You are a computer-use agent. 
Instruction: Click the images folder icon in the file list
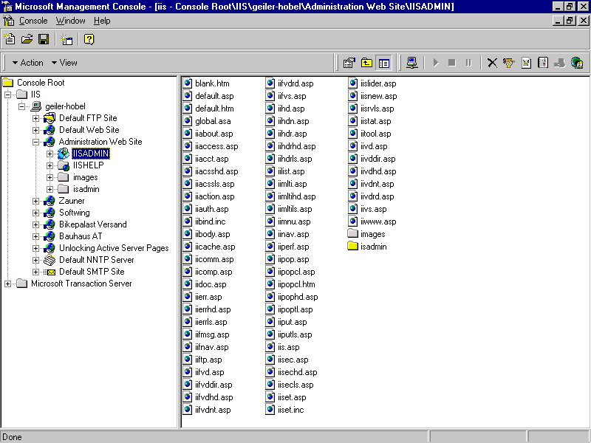coord(353,234)
